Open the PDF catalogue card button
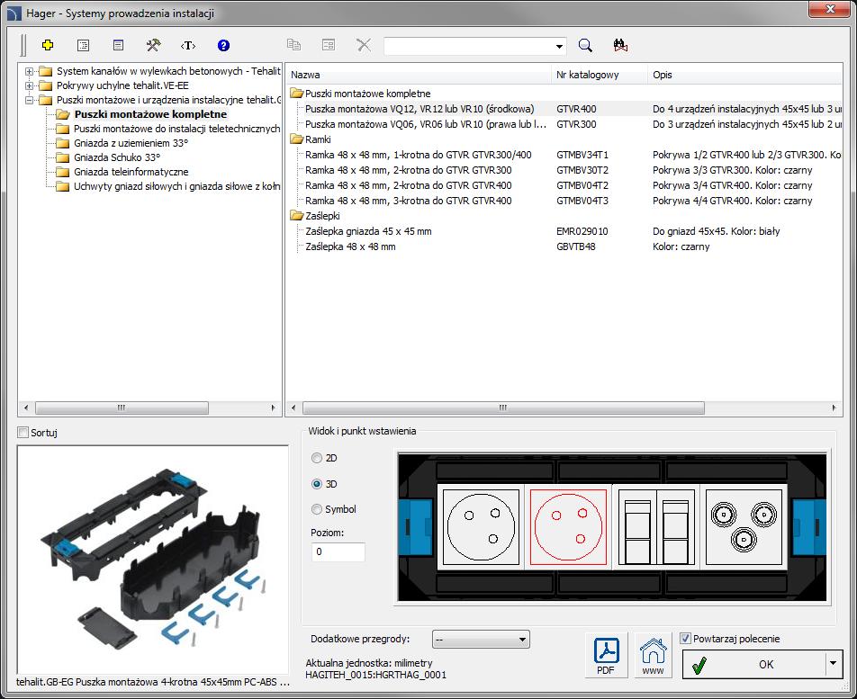This screenshot has height=699, width=857. [606, 656]
